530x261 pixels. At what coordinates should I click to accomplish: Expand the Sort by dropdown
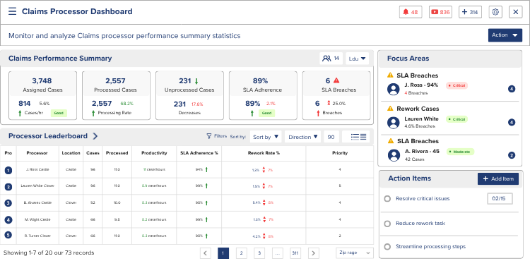point(266,137)
